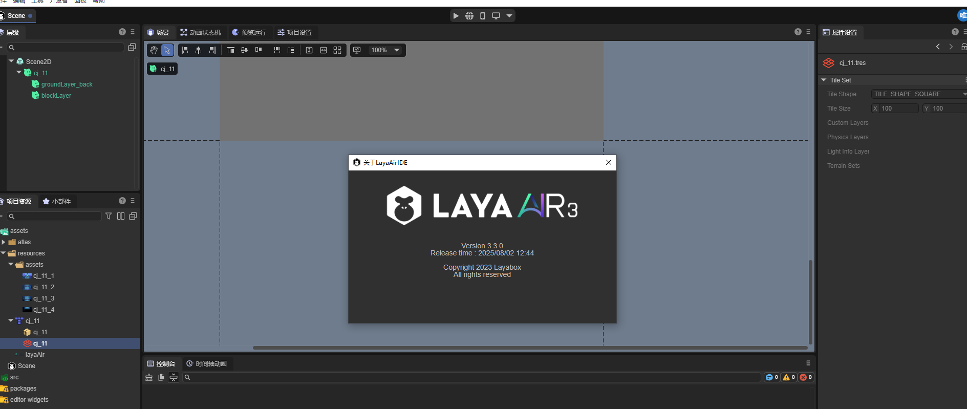Collapse the cj_11 asset folder
Image resolution: width=967 pixels, height=409 pixels.
click(11, 320)
